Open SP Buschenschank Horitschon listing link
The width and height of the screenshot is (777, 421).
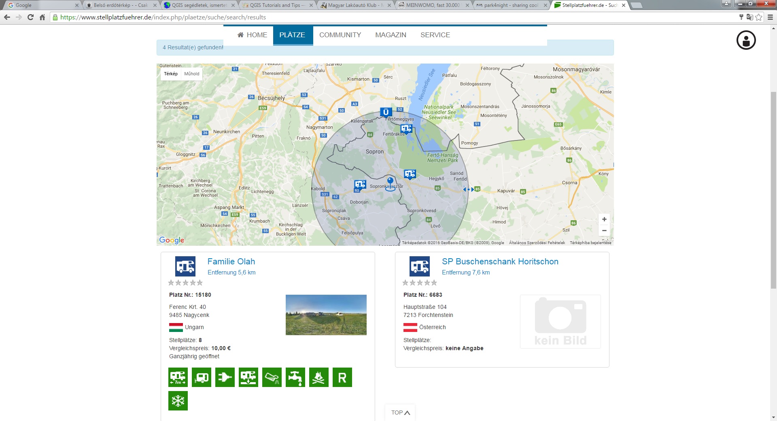pyautogui.click(x=500, y=262)
